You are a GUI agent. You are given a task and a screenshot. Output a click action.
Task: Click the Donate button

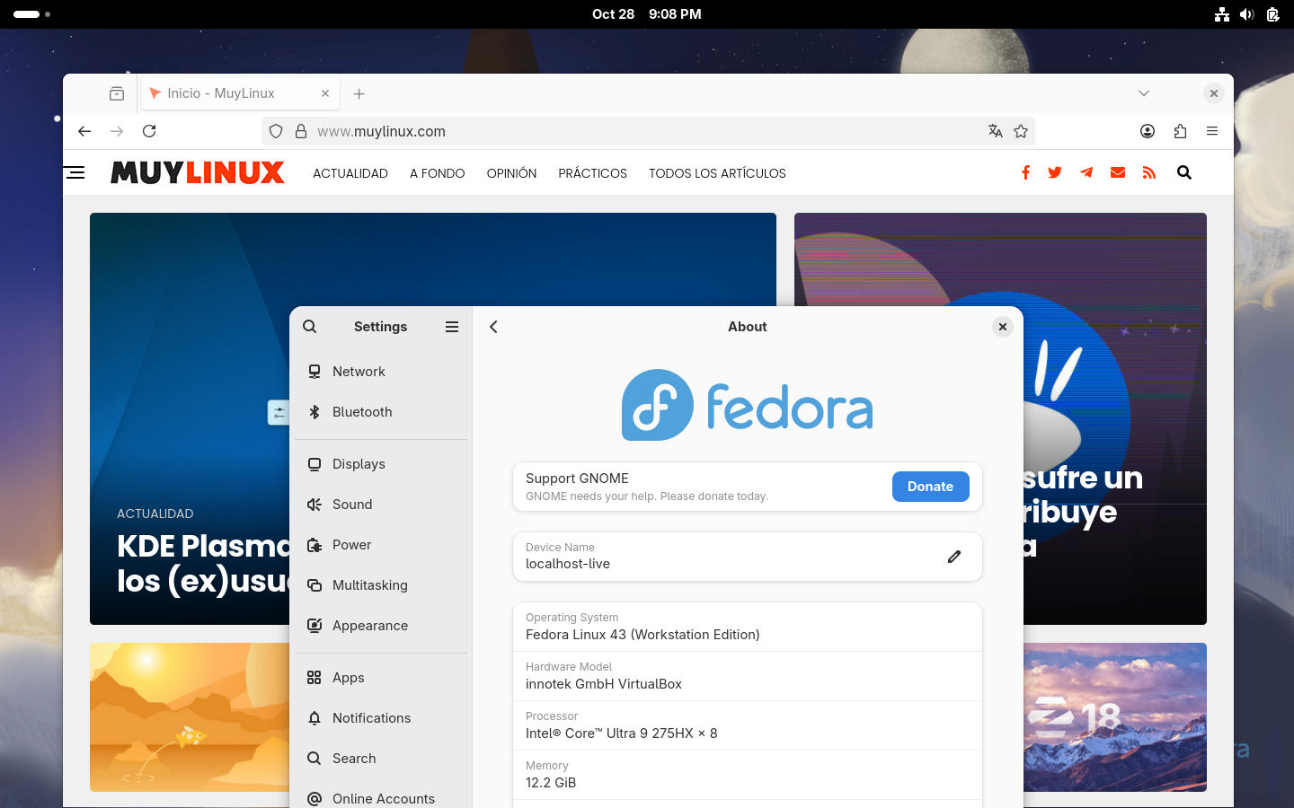(930, 487)
